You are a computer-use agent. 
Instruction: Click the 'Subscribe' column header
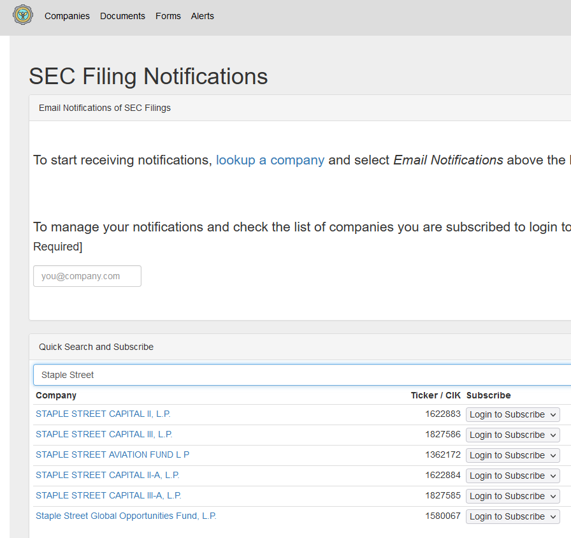tap(488, 395)
